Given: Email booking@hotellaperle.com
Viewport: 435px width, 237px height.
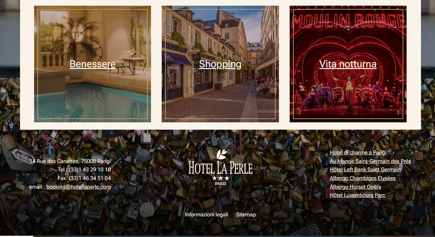Looking at the screenshot, I should click(x=79, y=187).
